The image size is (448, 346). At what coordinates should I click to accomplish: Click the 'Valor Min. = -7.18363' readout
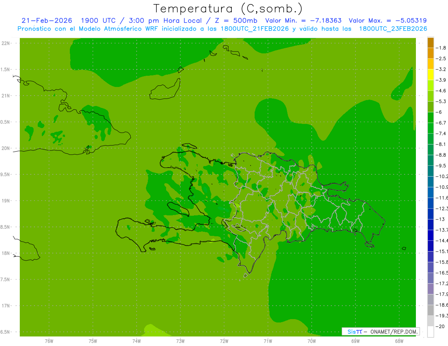303,21
